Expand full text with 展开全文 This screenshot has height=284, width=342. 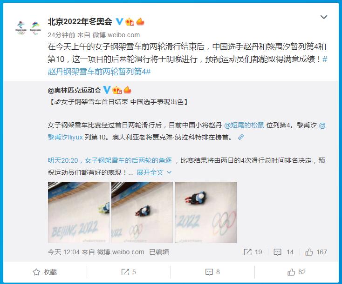154,172
